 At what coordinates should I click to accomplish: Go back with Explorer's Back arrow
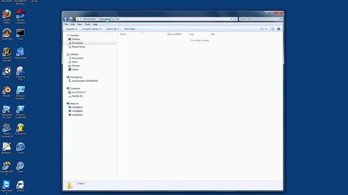pyautogui.click(x=66, y=19)
